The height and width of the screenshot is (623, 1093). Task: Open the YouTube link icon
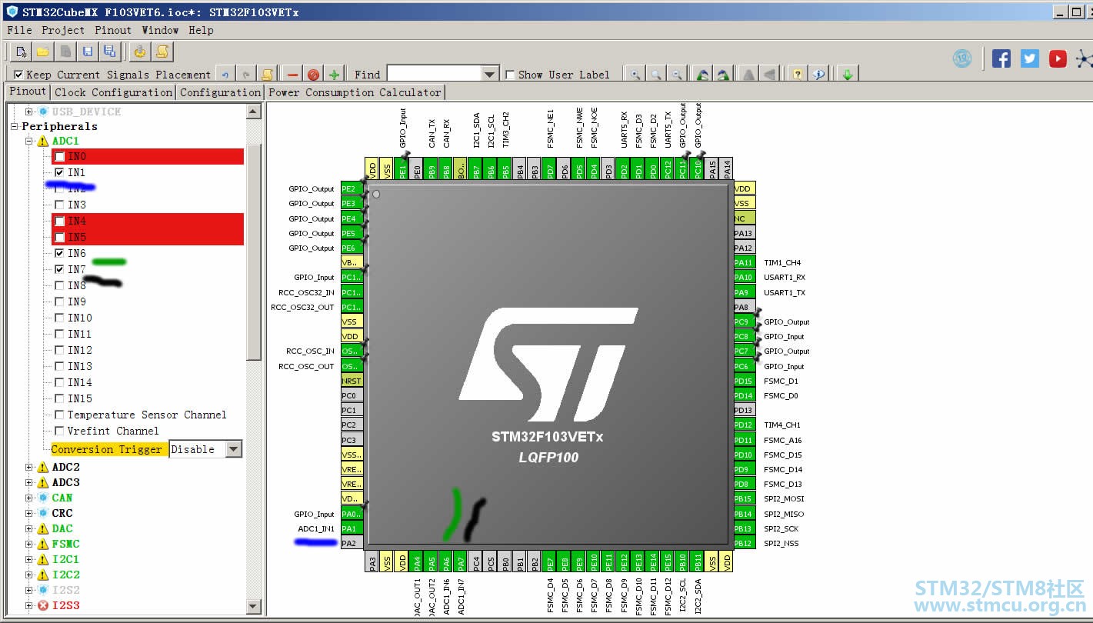pos(1058,58)
